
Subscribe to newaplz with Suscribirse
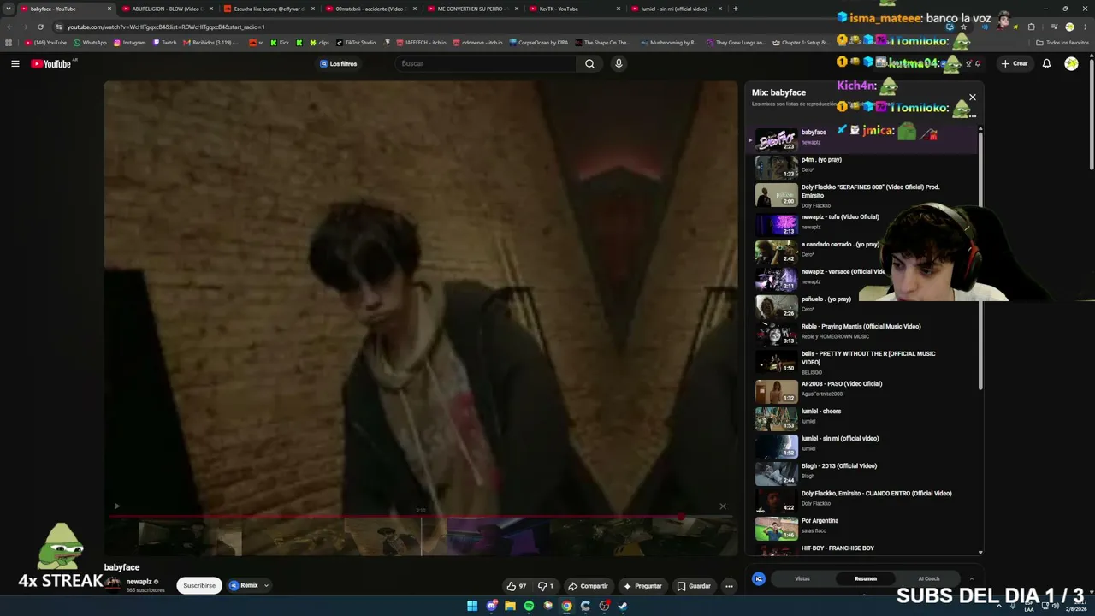[199, 585]
